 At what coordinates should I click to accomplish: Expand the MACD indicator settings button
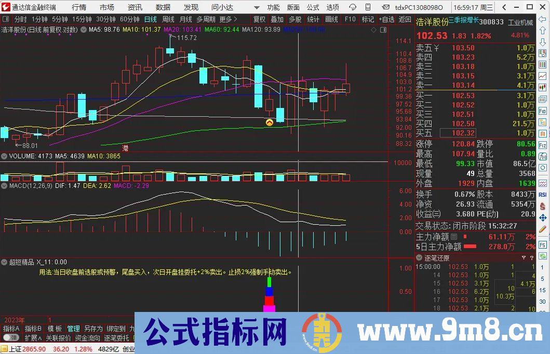pyautogui.click(x=4, y=185)
